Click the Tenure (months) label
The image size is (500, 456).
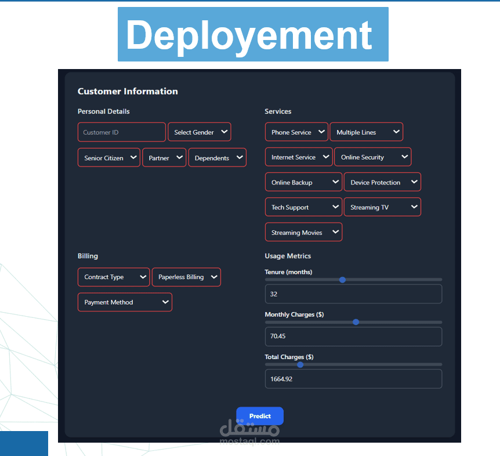tap(288, 272)
